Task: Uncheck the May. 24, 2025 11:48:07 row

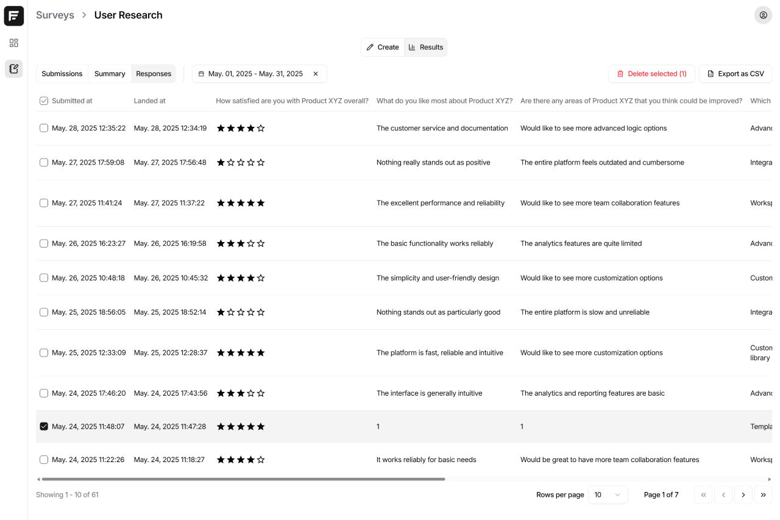Action: (x=44, y=427)
